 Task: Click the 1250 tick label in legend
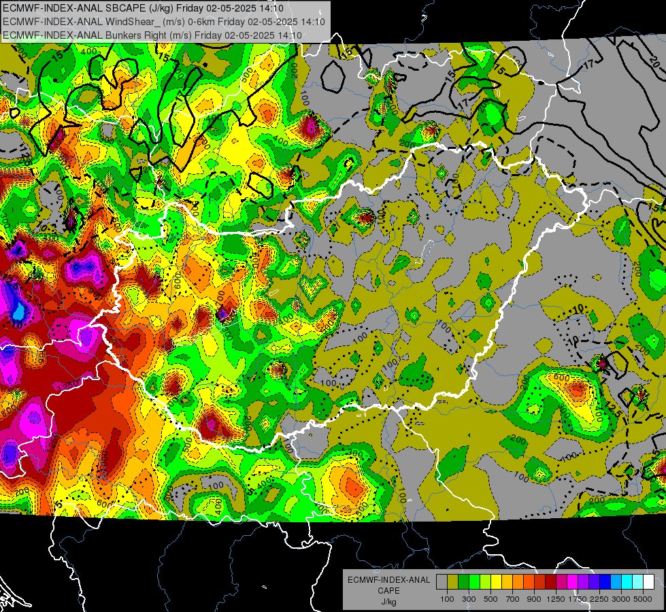[x=556, y=599]
